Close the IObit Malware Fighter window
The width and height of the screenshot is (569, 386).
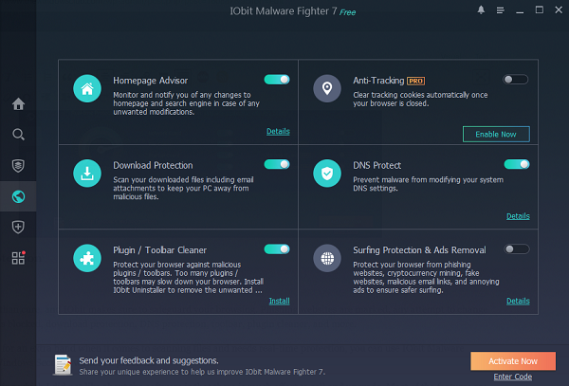click(559, 9)
